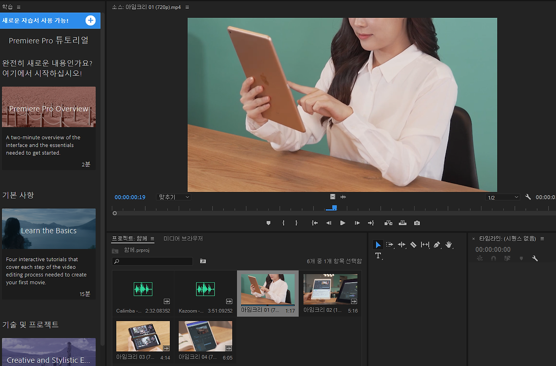Add a marker in the Timeline panel
This screenshot has width=556, height=366.
tap(521, 258)
